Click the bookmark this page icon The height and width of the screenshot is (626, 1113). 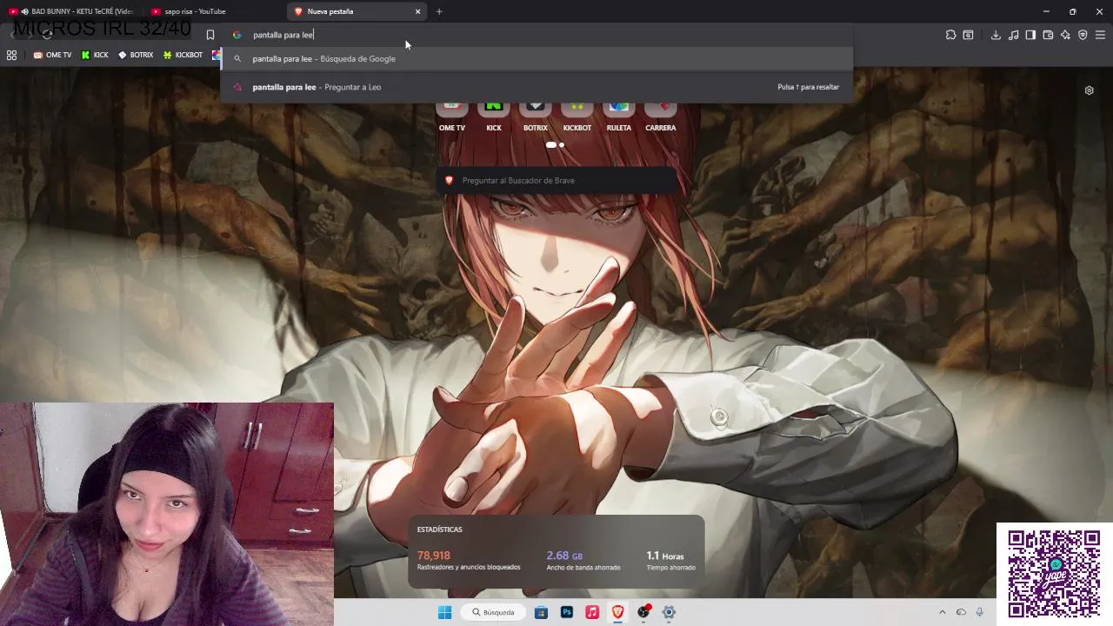pos(210,35)
